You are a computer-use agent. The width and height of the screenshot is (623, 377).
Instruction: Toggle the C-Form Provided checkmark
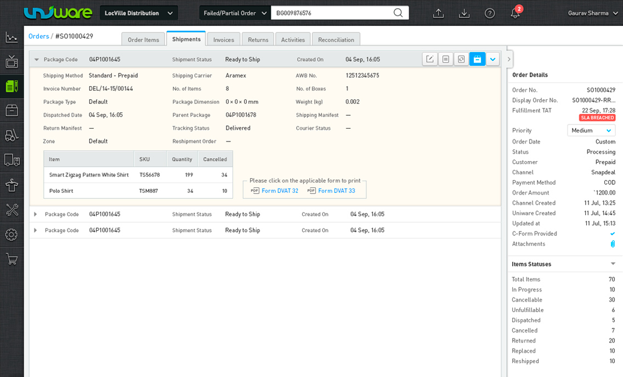coord(613,234)
